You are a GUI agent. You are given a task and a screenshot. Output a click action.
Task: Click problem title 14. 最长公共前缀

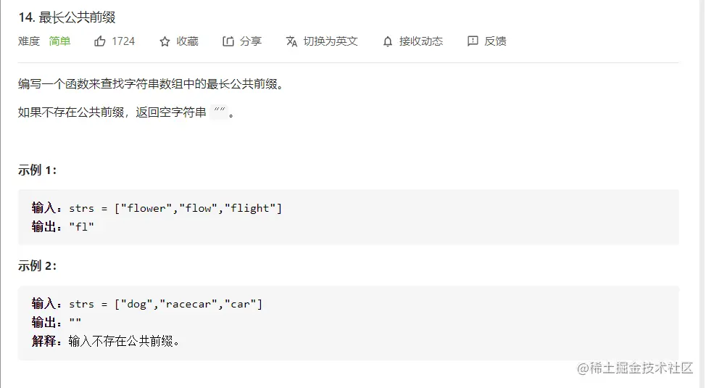pyautogui.click(x=67, y=17)
